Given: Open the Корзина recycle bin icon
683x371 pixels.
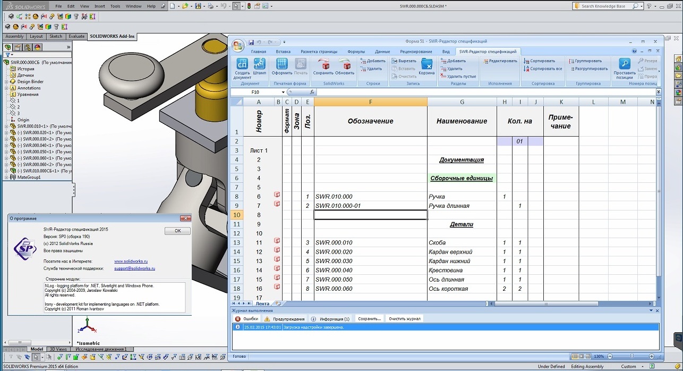Looking at the screenshot, I should click(x=427, y=66).
